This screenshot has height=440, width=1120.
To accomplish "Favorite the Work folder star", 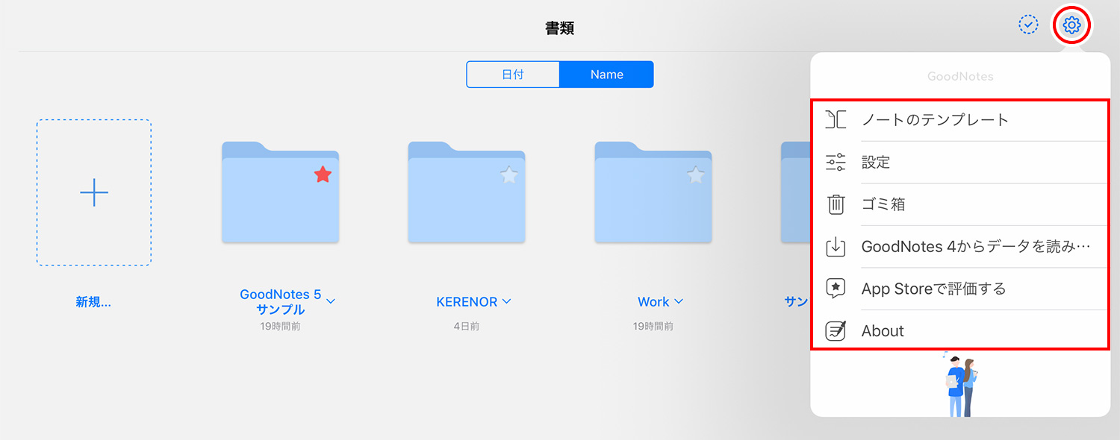I will (695, 175).
